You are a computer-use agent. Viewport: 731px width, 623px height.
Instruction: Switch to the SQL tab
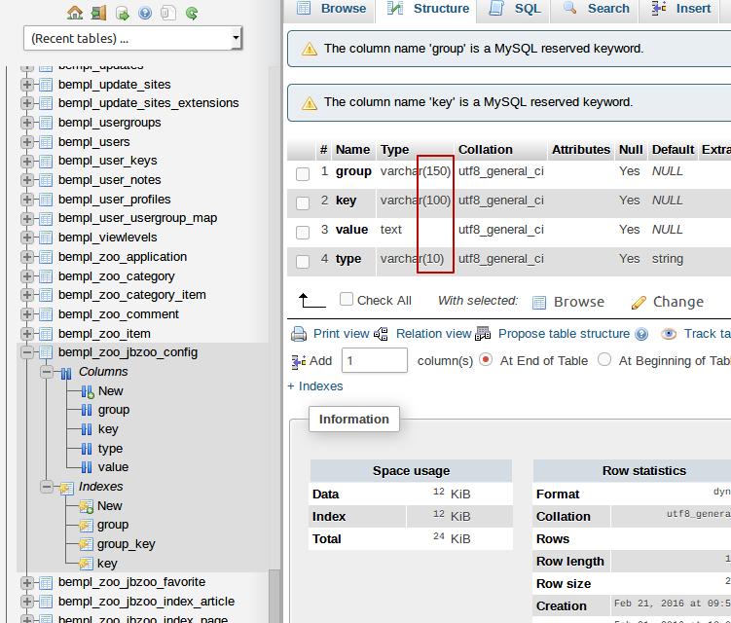[x=515, y=9]
